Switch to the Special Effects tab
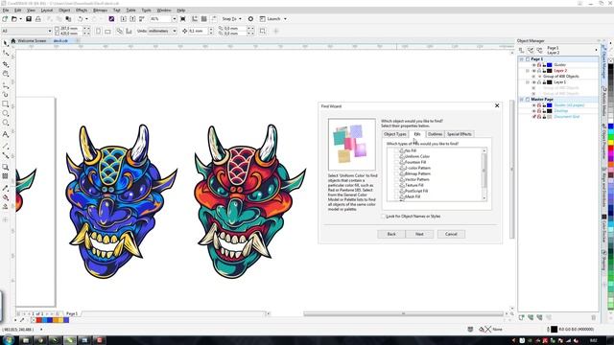The height and width of the screenshot is (345, 614). coord(459,134)
